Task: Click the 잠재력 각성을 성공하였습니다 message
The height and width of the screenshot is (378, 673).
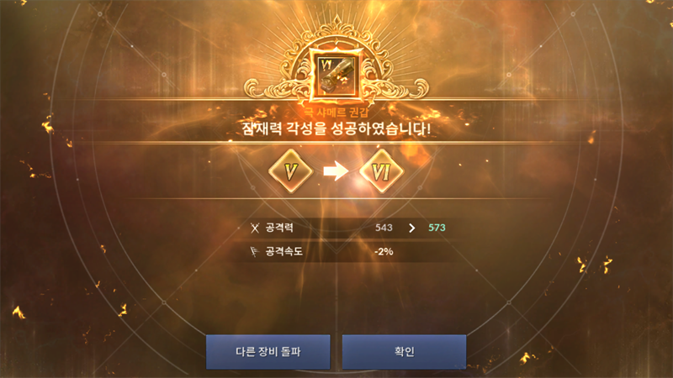Action: (336, 129)
